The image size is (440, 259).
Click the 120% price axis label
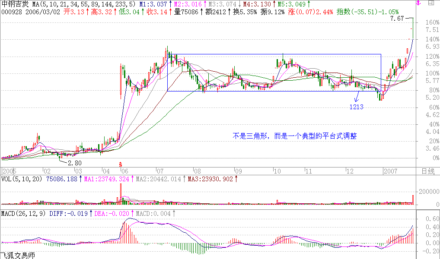pyautogui.click(x=432, y=57)
